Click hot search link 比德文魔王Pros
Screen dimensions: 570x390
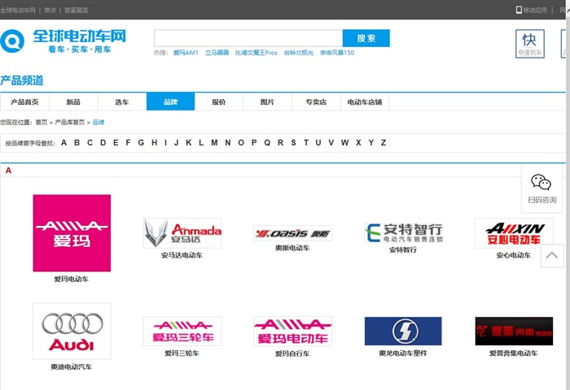[256, 53]
